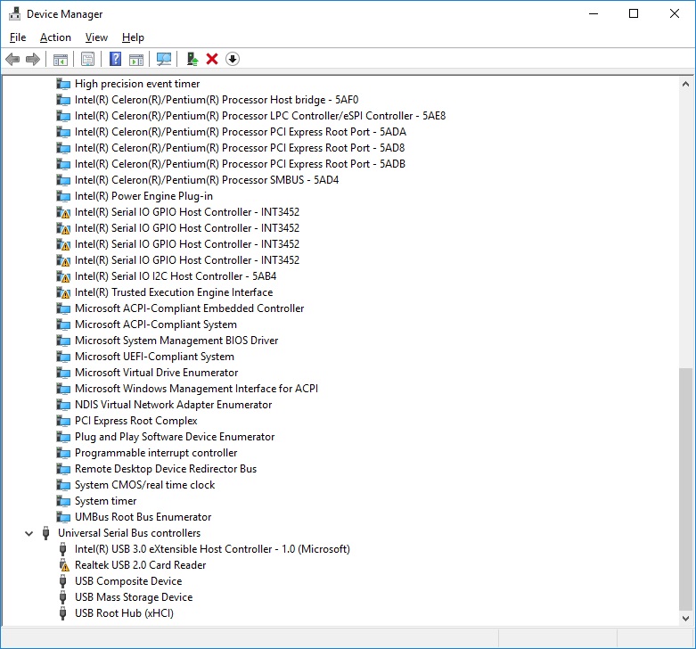This screenshot has height=649, width=696.
Task: Select Remote Desktop Device Redirector Bus
Action: tap(166, 469)
